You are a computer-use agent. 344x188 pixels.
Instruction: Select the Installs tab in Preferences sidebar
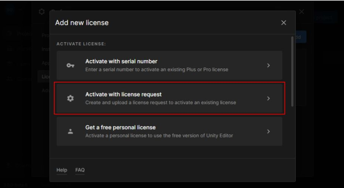(45, 49)
